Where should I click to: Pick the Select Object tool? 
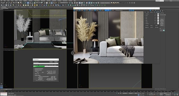pyautogui.click(x=19, y=3)
